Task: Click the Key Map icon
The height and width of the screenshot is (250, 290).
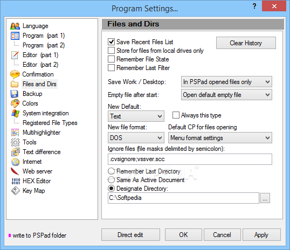Action: click(x=15, y=191)
